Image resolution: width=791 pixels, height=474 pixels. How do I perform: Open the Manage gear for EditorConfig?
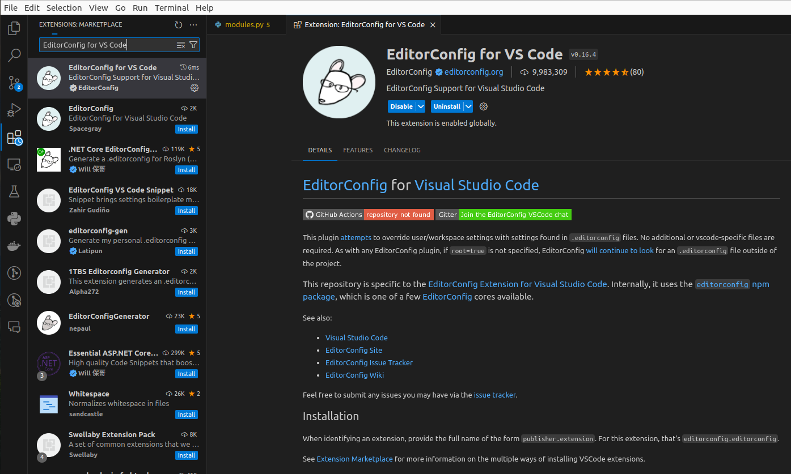pyautogui.click(x=194, y=88)
